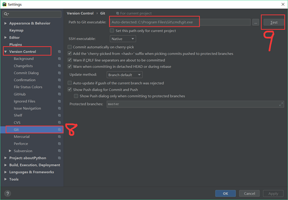This screenshot has height=200, width=288.
Task: Expand the Subversion node
Action: click(x=10, y=151)
